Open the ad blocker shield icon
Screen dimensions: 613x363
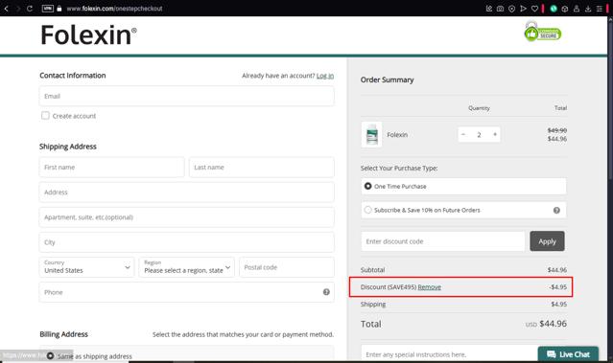pyautogui.click(x=511, y=9)
